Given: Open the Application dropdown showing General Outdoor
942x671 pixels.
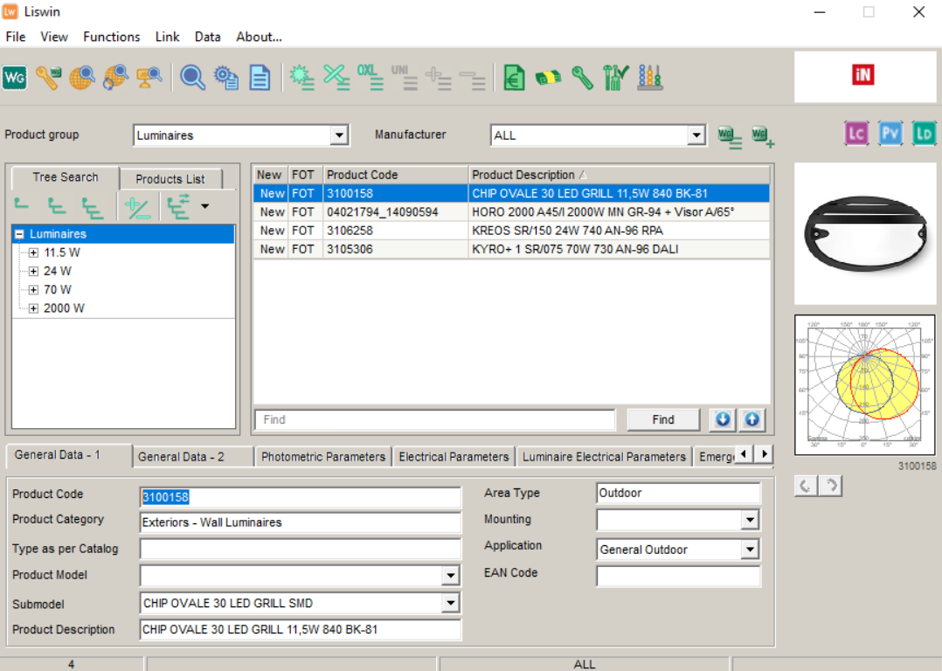Looking at the screenshot, I should (x=749, y=549).
